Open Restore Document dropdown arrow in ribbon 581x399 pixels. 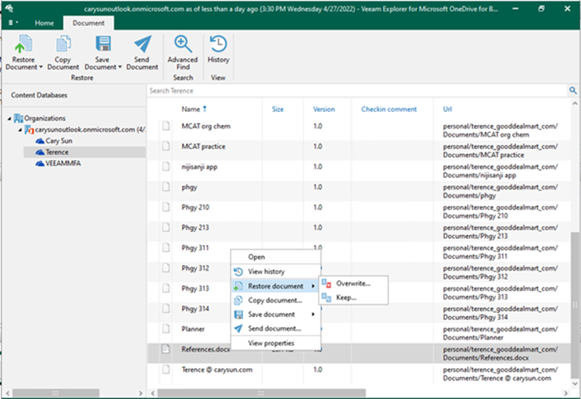41,67
